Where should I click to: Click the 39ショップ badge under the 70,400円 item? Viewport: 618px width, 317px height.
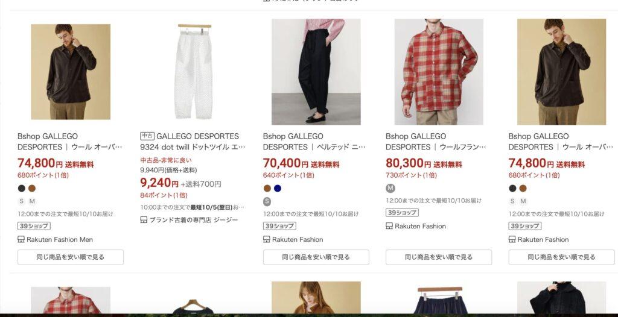[x=279, y=226]
